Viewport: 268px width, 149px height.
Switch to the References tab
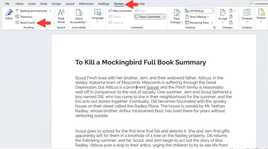pyautogui.click(x=86, y=3)
